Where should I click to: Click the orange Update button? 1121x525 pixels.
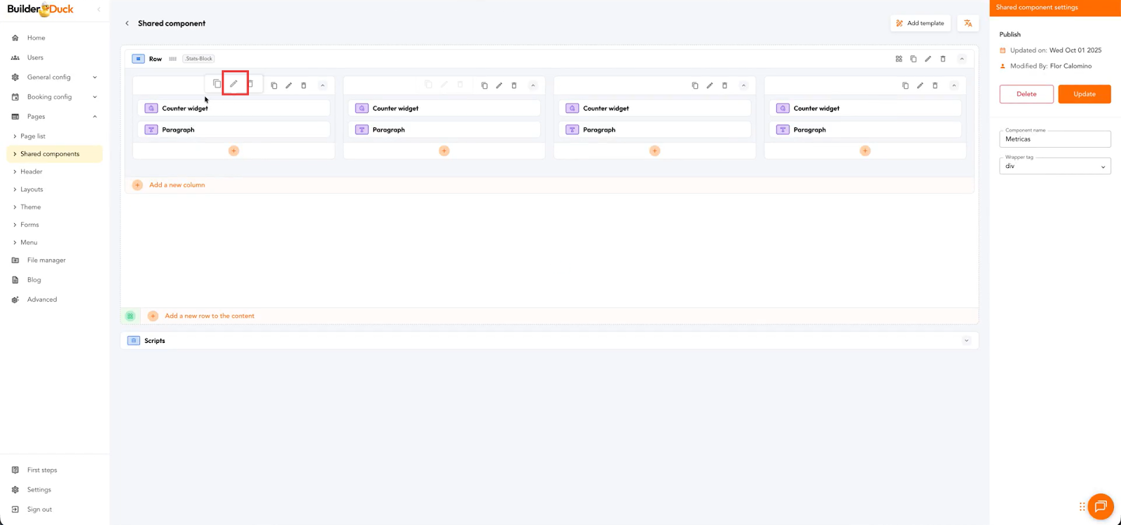(1084, 94)
